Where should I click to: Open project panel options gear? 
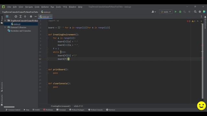(31, 16)
